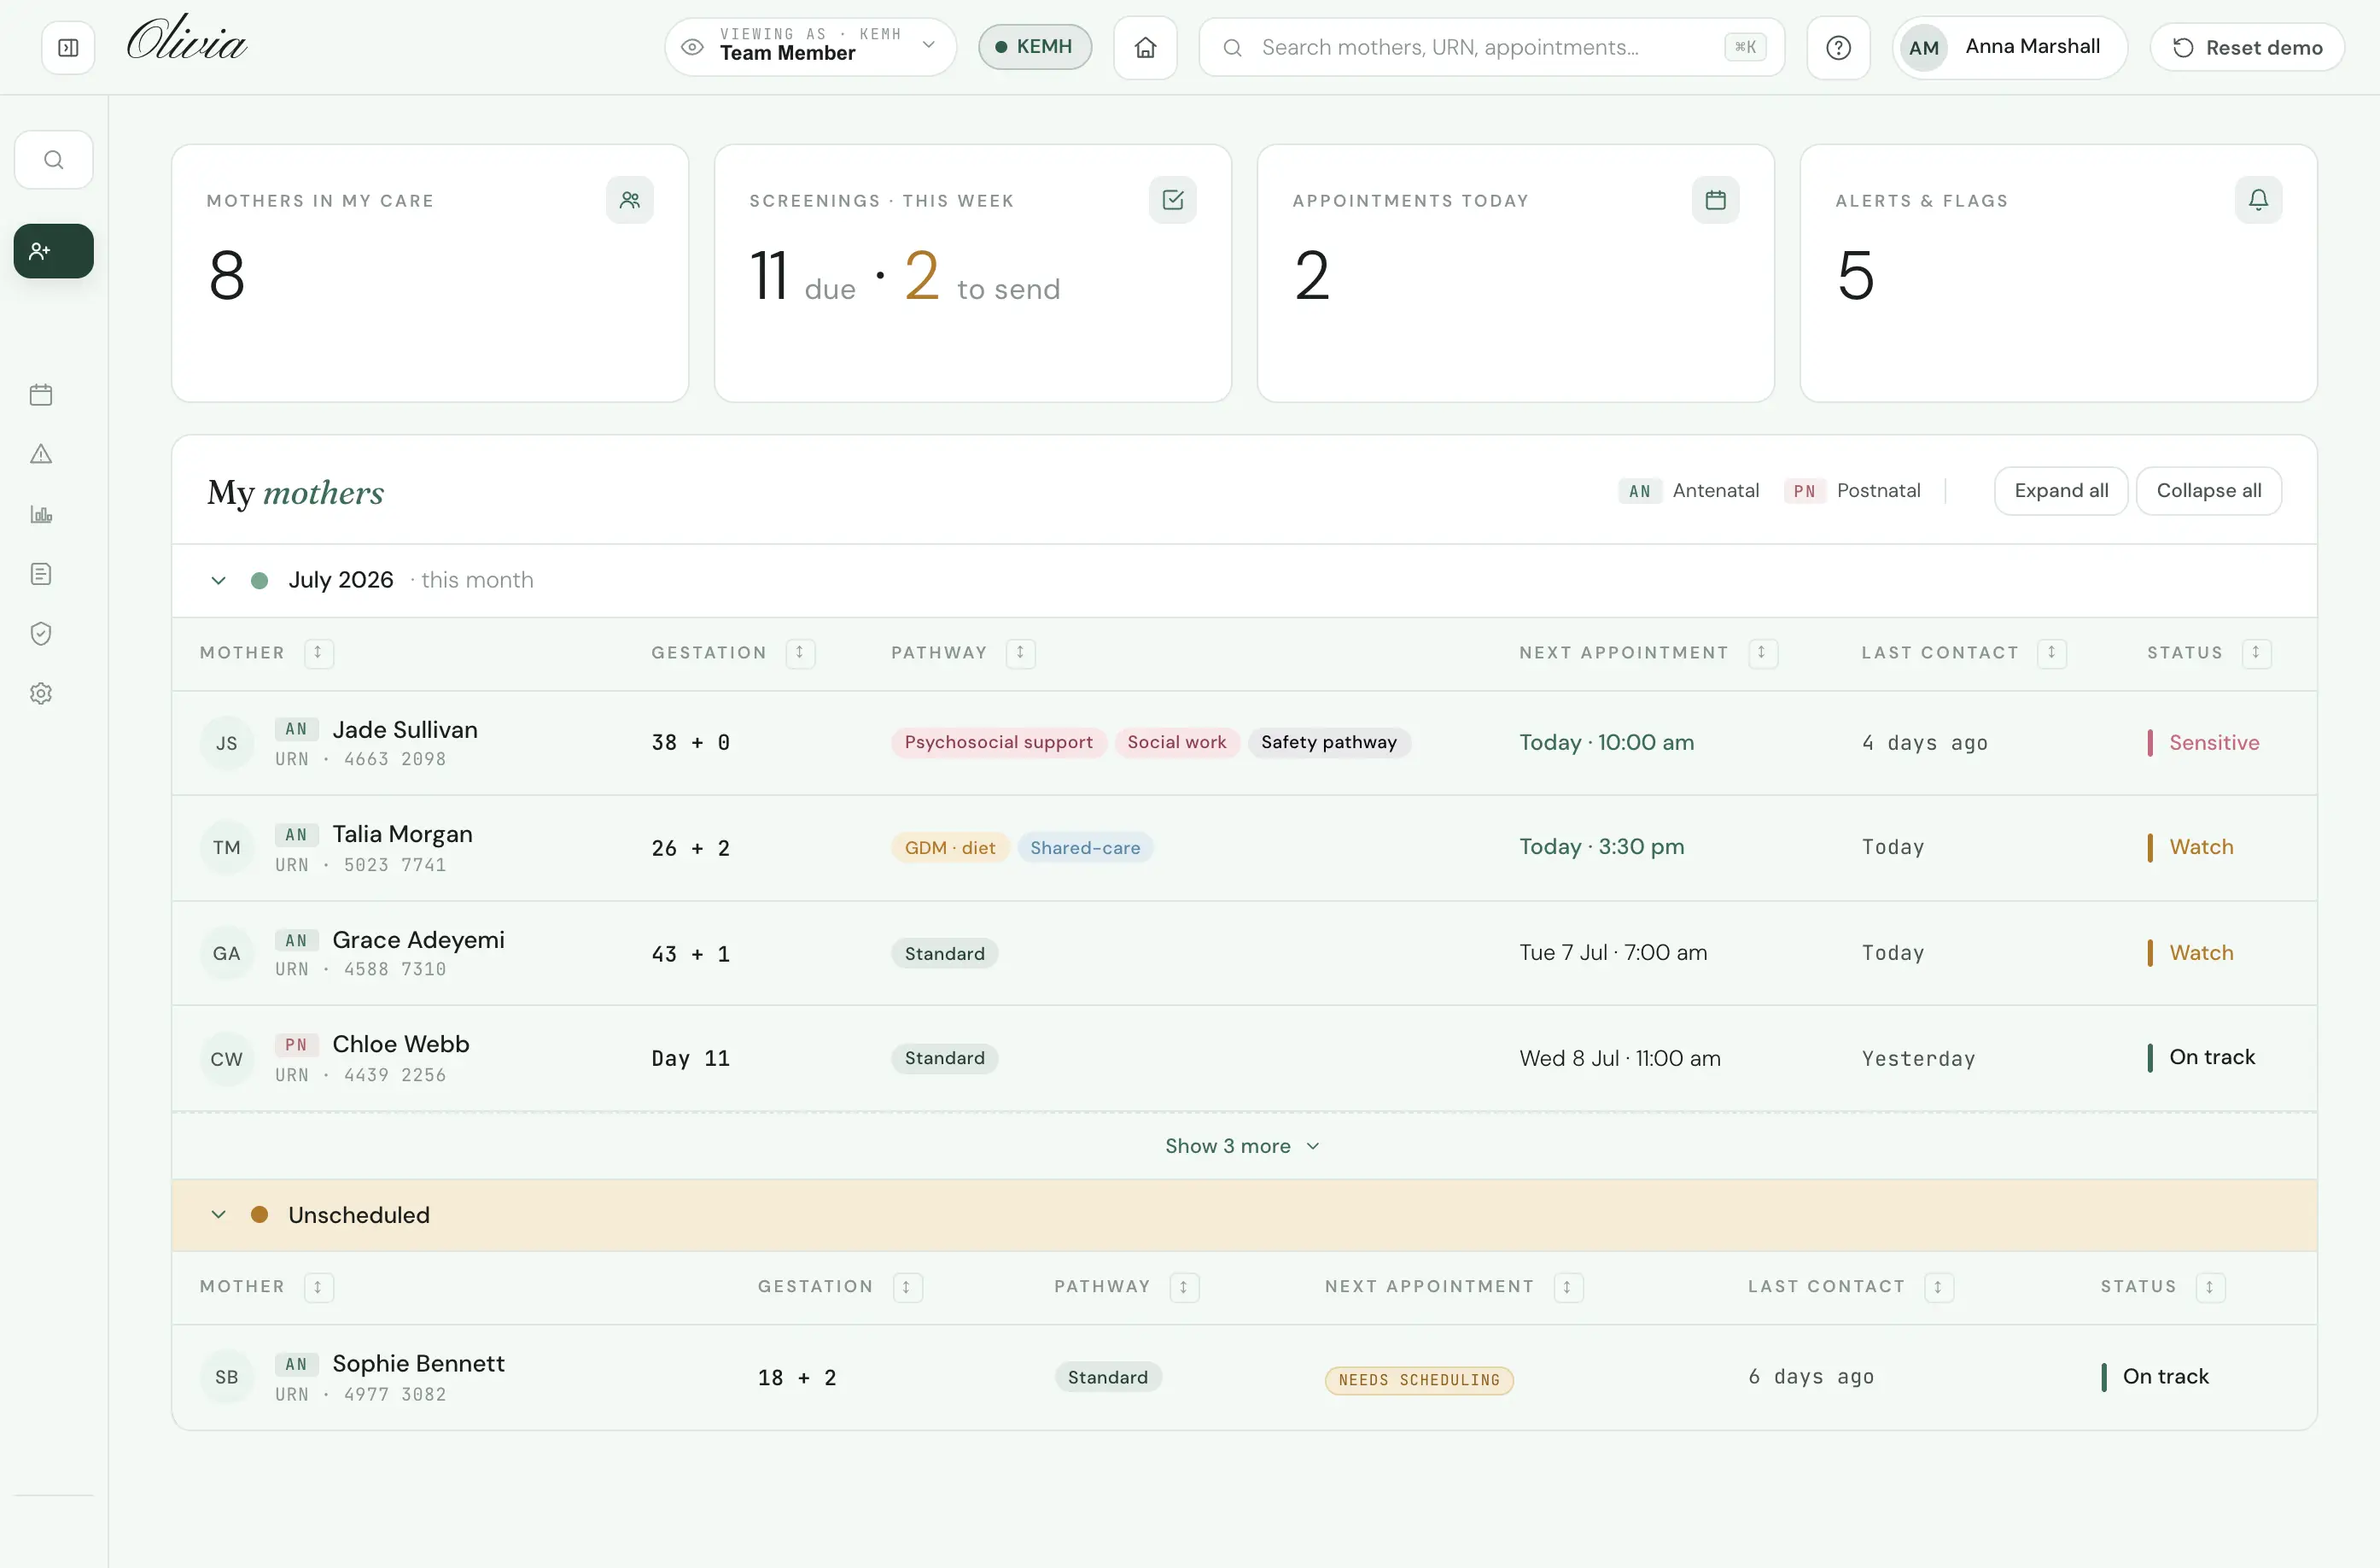Click the AM avatar for Anna Marshall
This screenshot has width=2380, height=1568.
pyautogui.click(x=1924, y=47)
